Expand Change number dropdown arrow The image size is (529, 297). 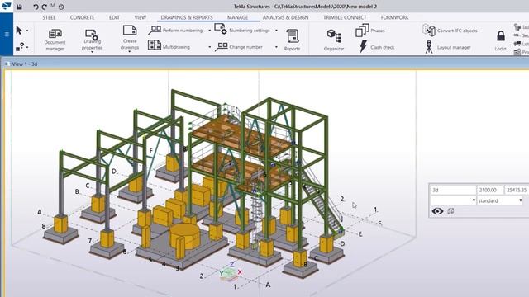[276, 47]
